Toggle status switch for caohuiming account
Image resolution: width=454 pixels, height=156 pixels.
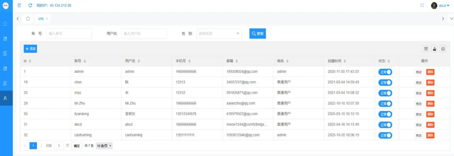(385, 135)
